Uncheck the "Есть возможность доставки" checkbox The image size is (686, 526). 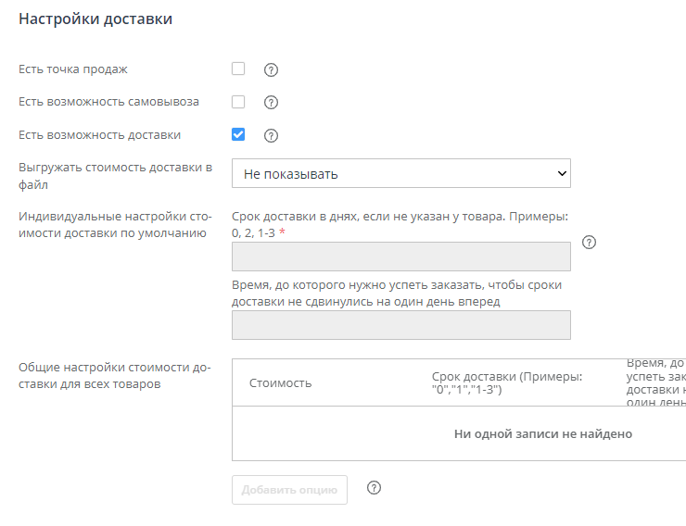tap(238, 134)
